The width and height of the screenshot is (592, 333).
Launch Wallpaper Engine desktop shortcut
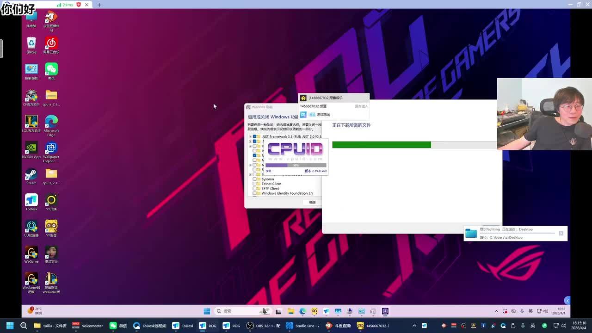click(51, 152)
